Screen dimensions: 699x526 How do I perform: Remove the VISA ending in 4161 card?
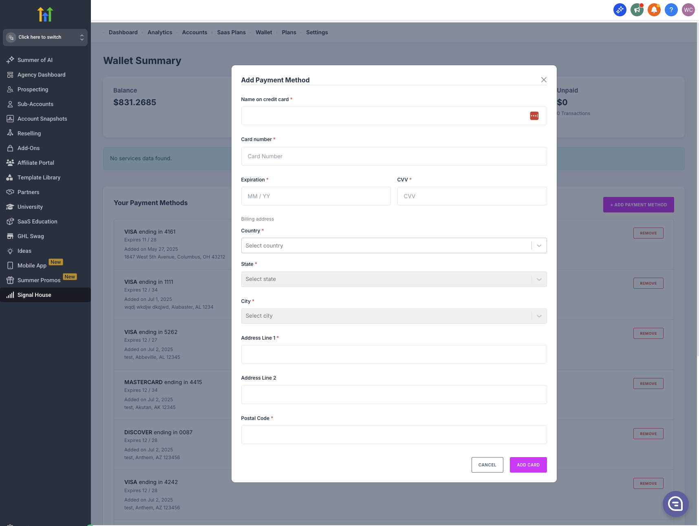tap(648, 233)
